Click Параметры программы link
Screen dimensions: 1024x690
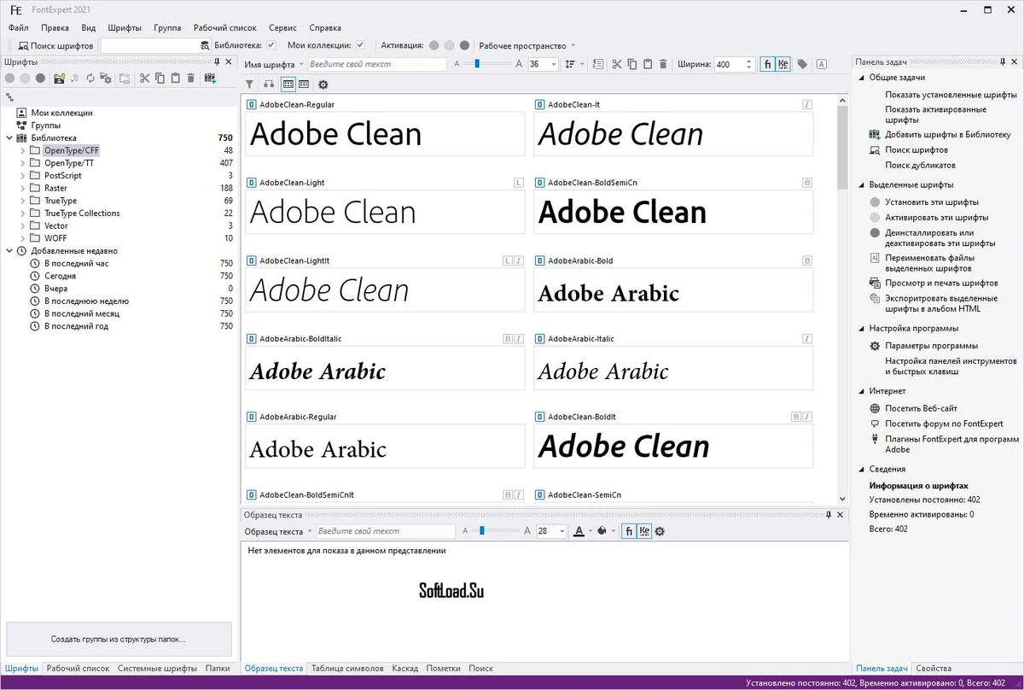(931, 346)
